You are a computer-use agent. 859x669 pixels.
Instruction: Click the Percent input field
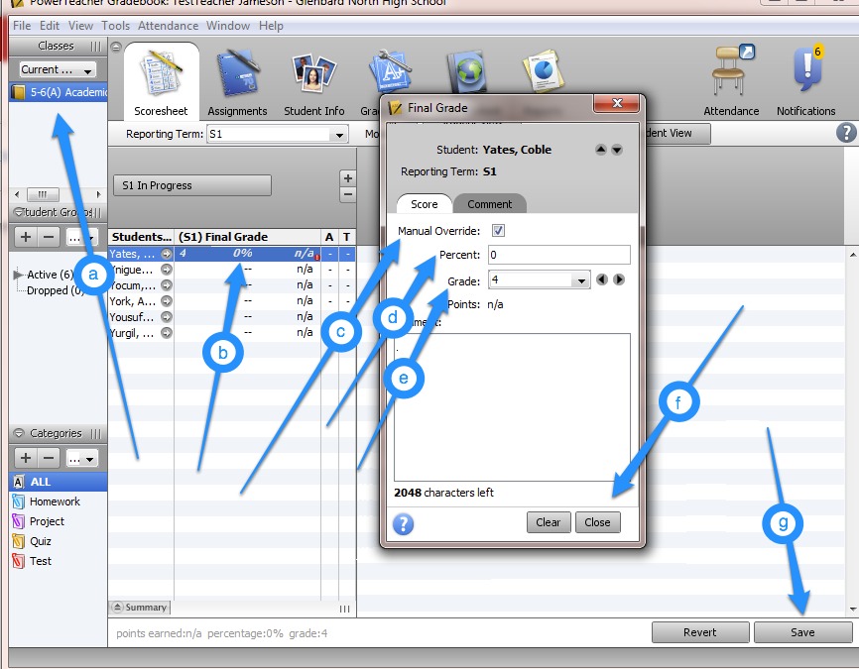[x=558, y=255]
